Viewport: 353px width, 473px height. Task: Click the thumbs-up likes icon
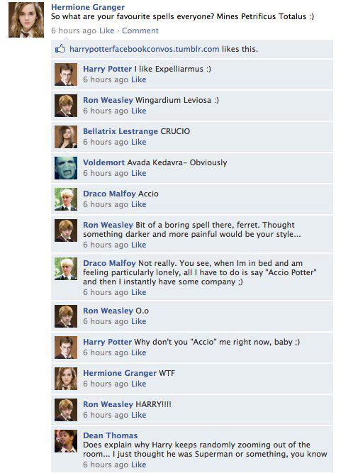[x=60, y=48]
